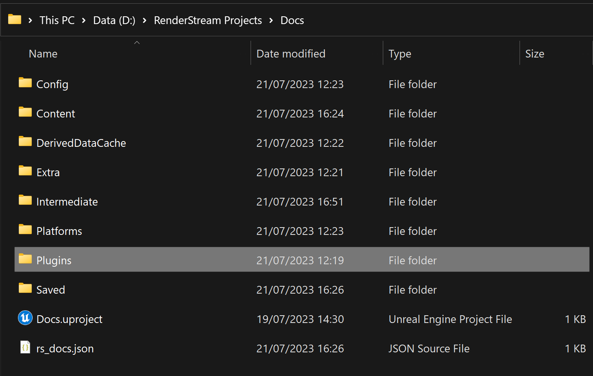Expand the chevron after Data (D:)
Screen dimensions: 593x376
click(x=144, y=20)
